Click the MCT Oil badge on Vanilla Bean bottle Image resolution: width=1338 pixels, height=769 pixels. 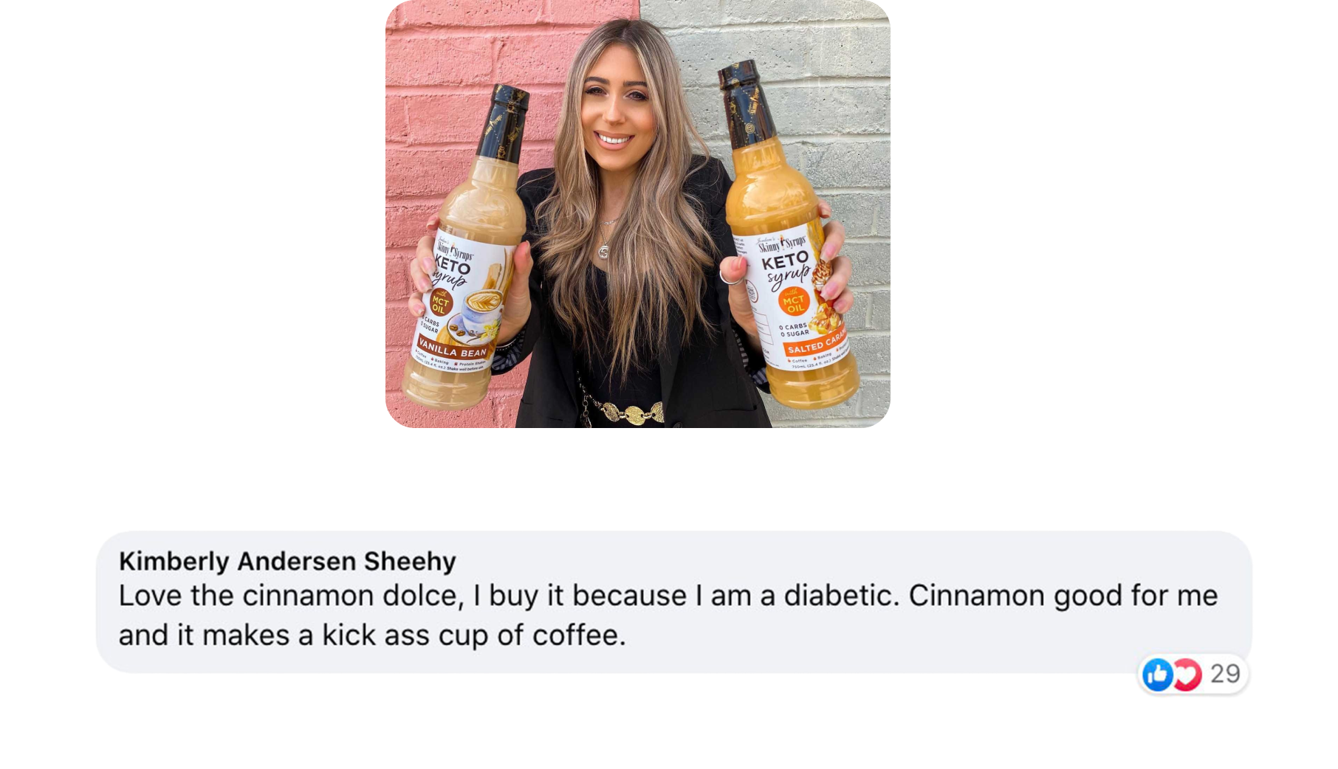tap(441, 301)
